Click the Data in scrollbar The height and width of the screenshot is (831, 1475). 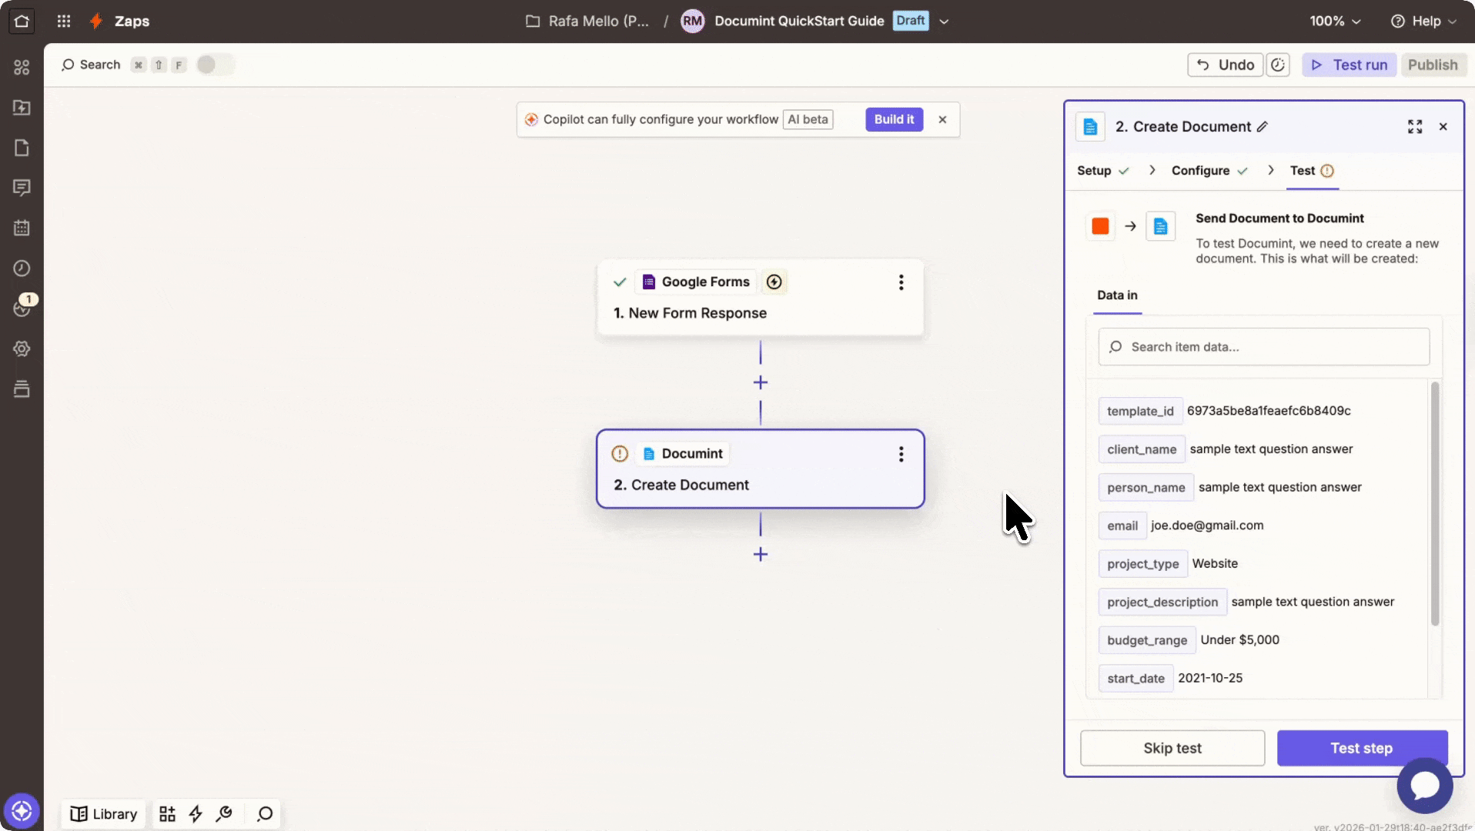1434,504
